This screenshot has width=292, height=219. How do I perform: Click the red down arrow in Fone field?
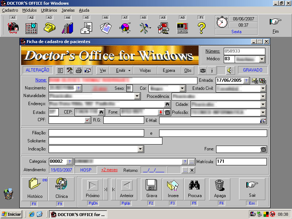coord(161,112)
